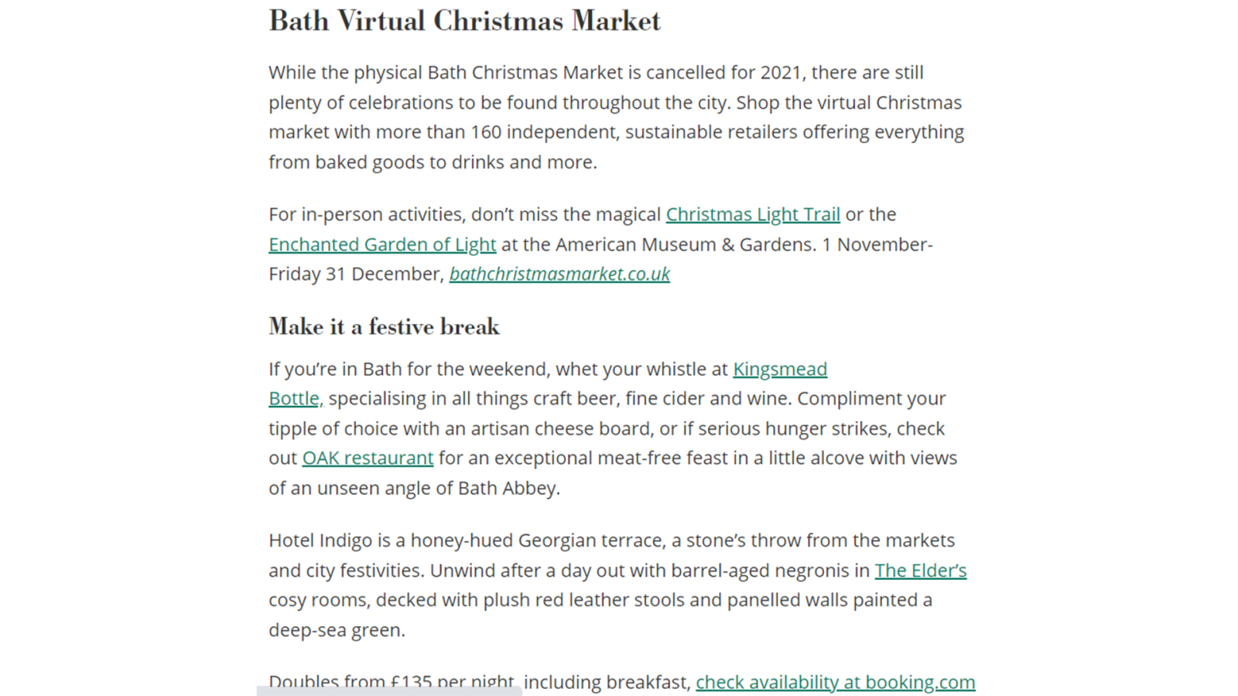The image size is (1238, 696).
Task: Open the Kingsmead link text
Action: tap(780, 369)
